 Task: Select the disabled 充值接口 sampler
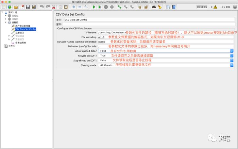click(x=19, y=39)
